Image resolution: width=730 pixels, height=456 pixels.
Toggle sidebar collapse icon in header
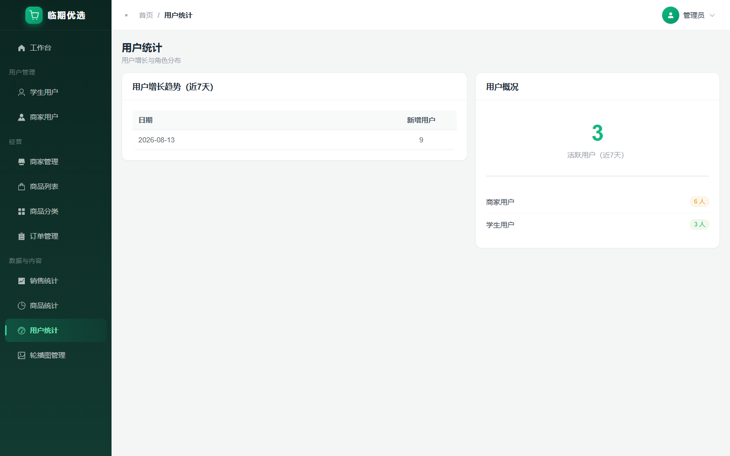click(x=126, y=15)
